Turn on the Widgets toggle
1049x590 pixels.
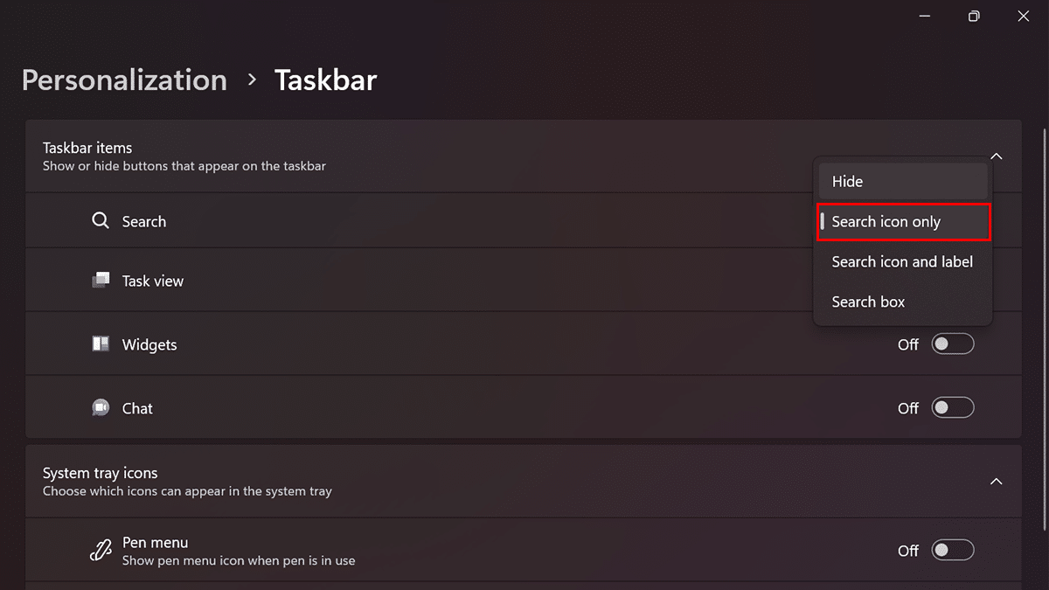(952, 344)
